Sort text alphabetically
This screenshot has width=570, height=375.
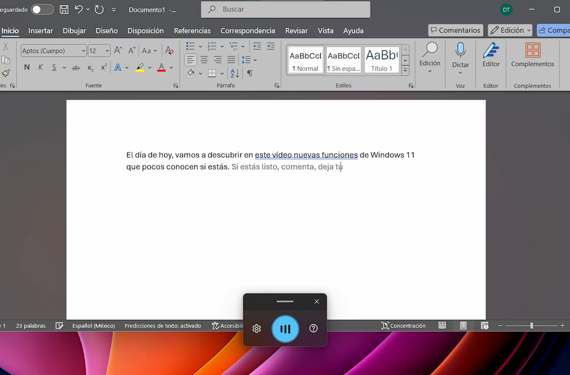[x=235, y=73]
